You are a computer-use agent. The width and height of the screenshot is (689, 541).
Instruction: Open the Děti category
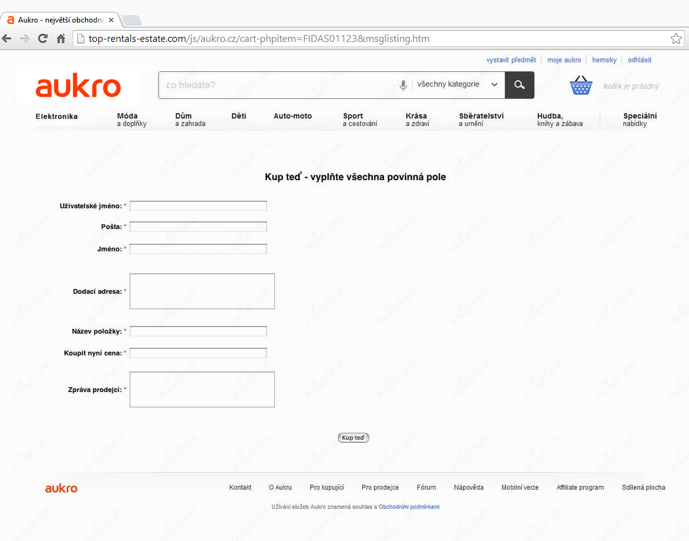point(239,116)
